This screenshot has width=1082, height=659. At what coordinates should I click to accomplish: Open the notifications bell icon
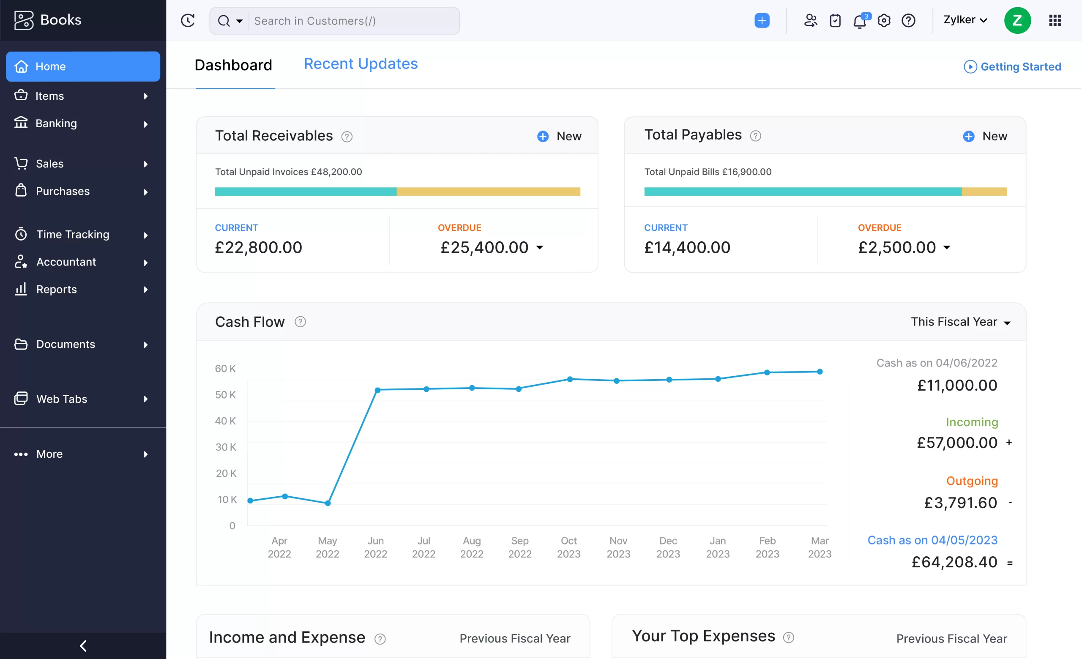(x=860, y=20)
